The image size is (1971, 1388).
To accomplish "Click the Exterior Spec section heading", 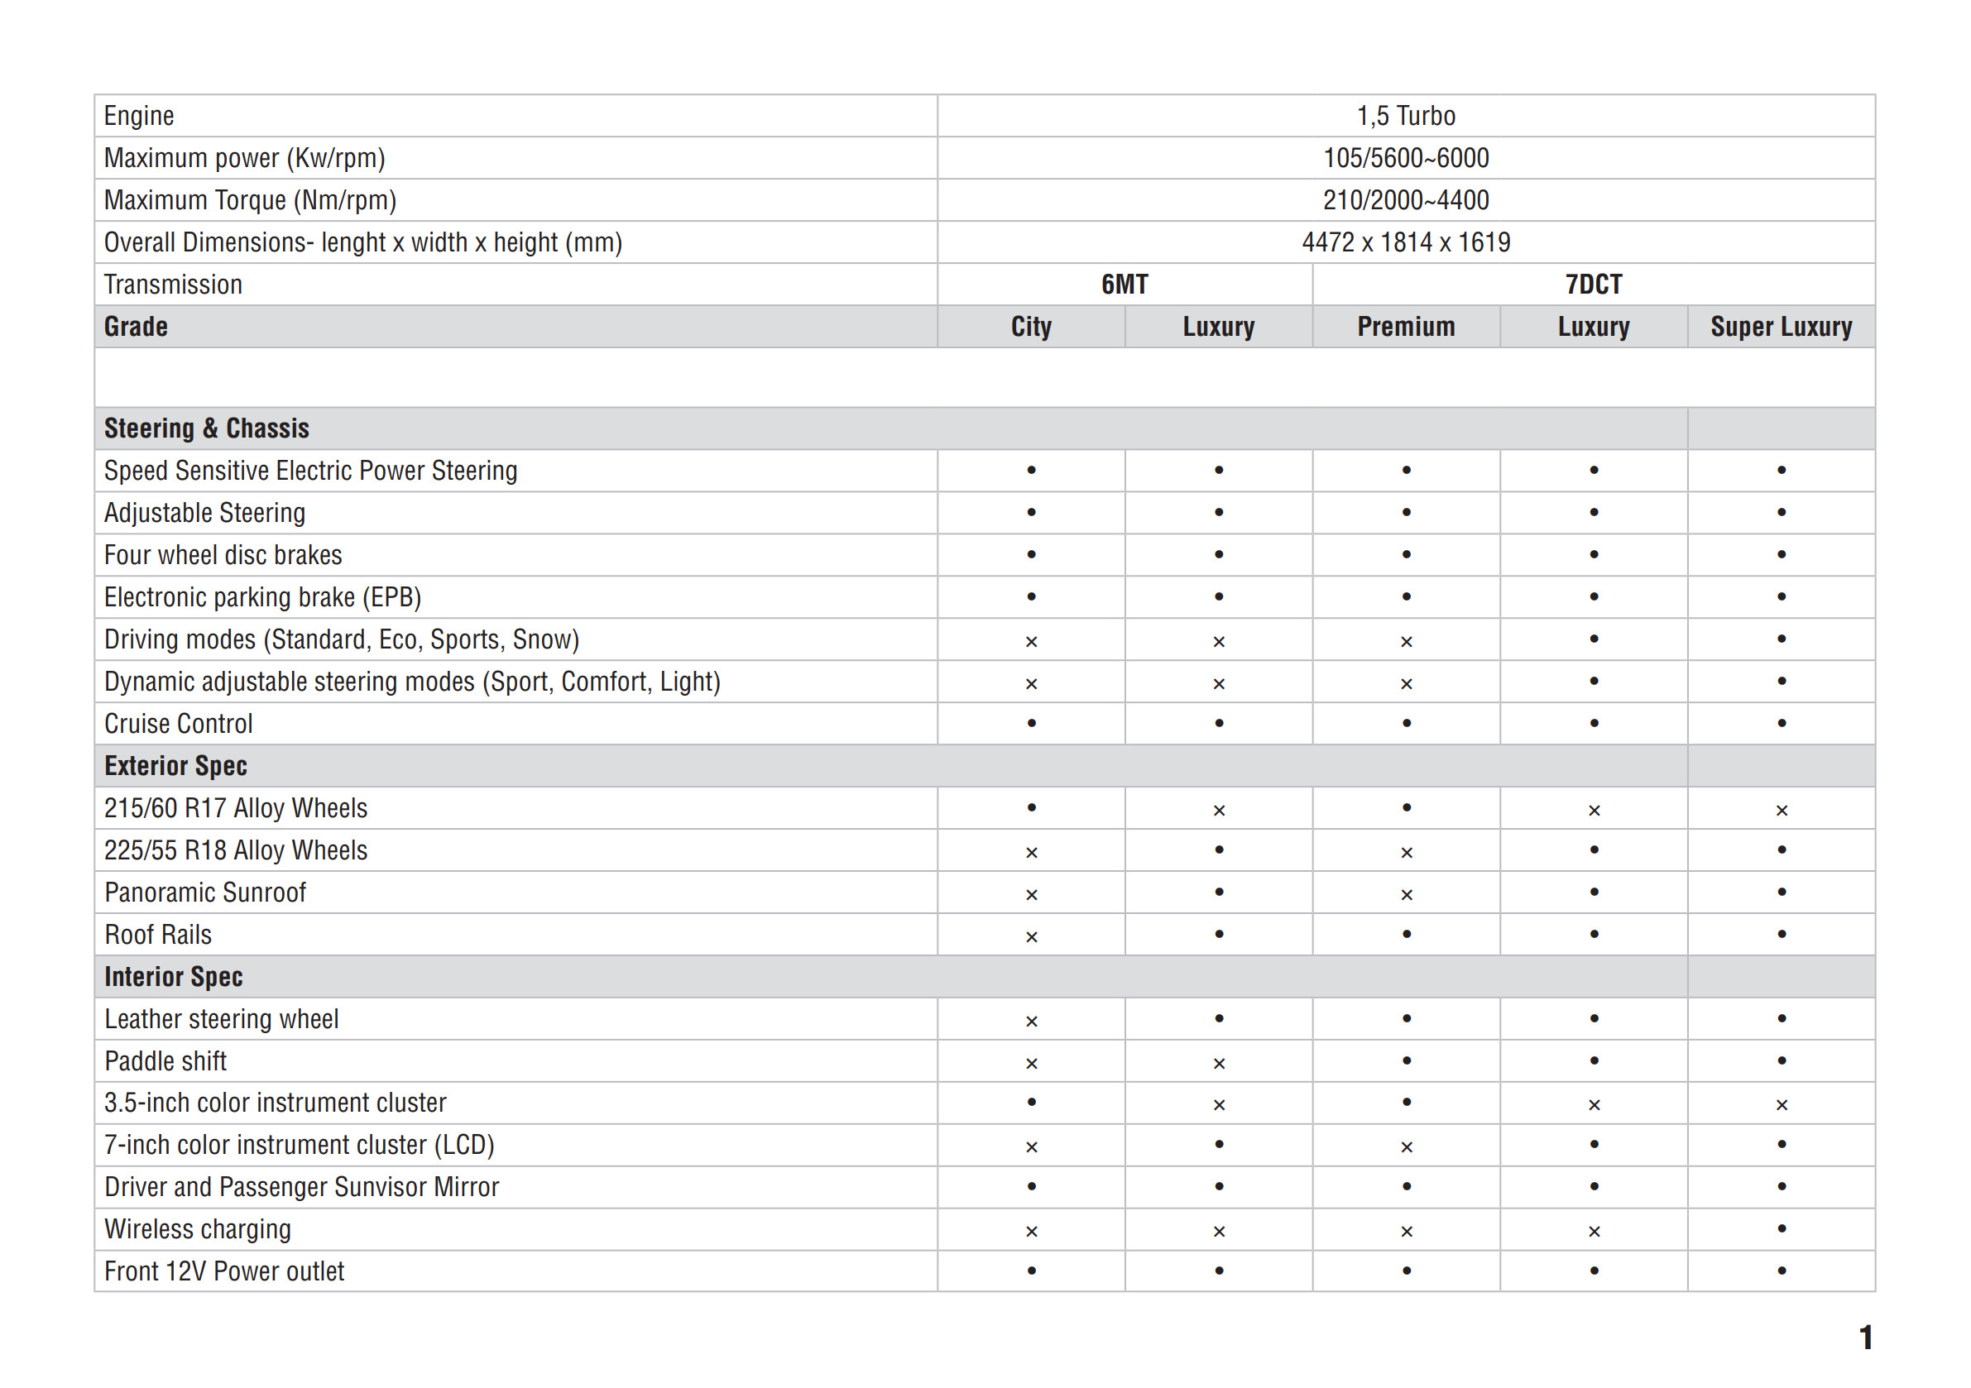I will (x=175, y=766).
